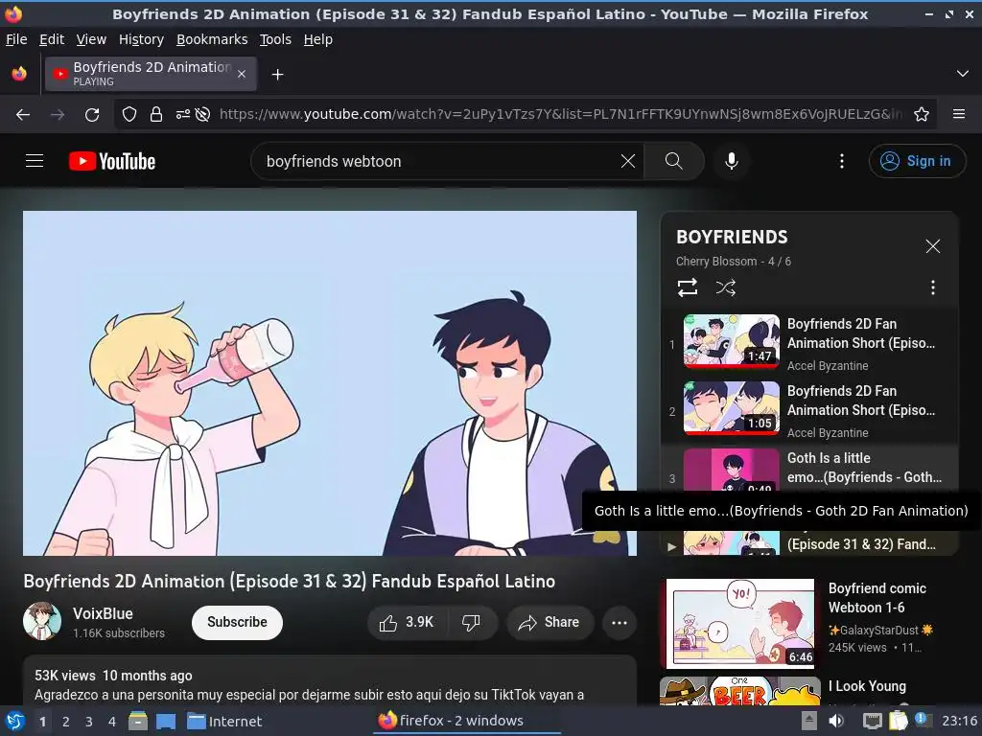The width and height of the screenshot is (982, 736).
Task: Click the Sign in button
Action: 917,161
